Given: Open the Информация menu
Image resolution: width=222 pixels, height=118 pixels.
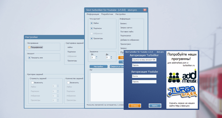Looking at the screenshot, I should [x=93, y=14].
